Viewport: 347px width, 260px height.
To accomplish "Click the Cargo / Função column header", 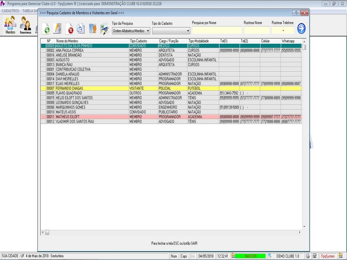I will coord(173,41).
